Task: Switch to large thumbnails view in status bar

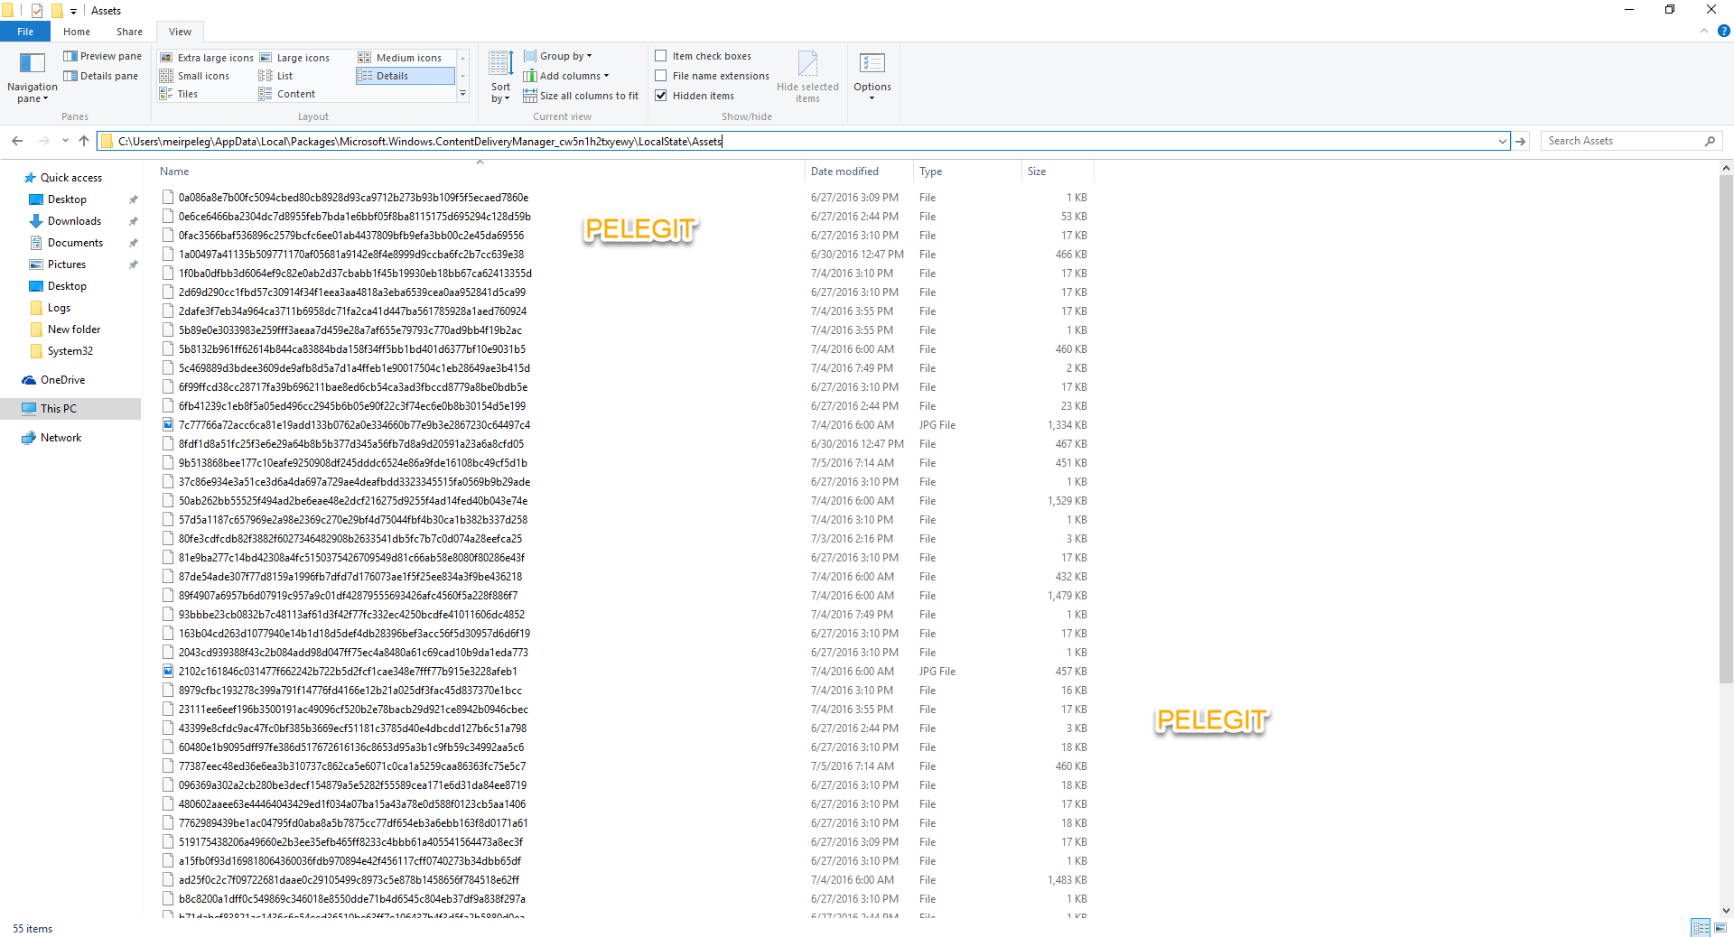Action: pyautogui.click(x=1720, y=928)
